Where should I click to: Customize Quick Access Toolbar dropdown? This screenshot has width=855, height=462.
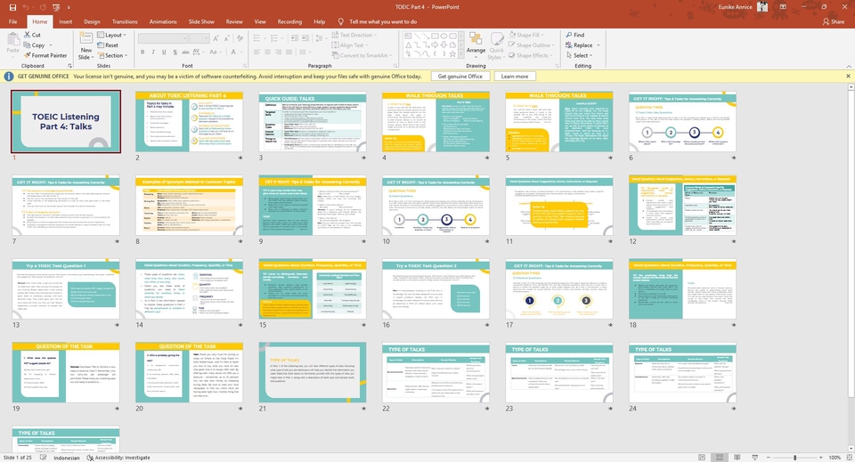(x=69, y=7)
